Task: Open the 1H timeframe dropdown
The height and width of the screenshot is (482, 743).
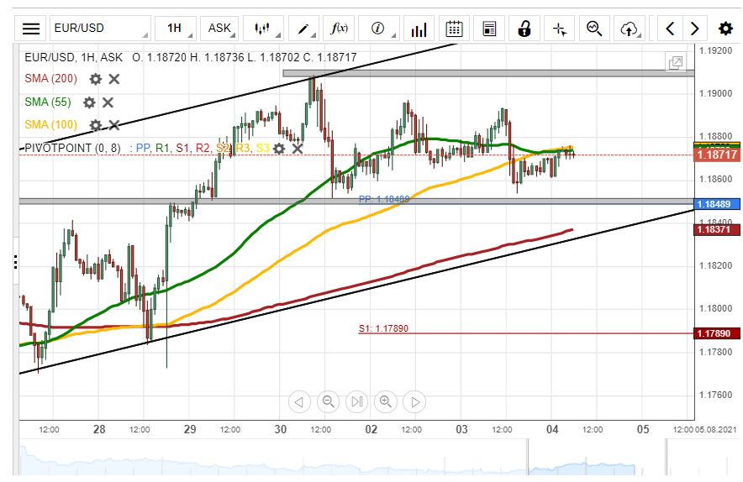Action: (x=176, y=29)
